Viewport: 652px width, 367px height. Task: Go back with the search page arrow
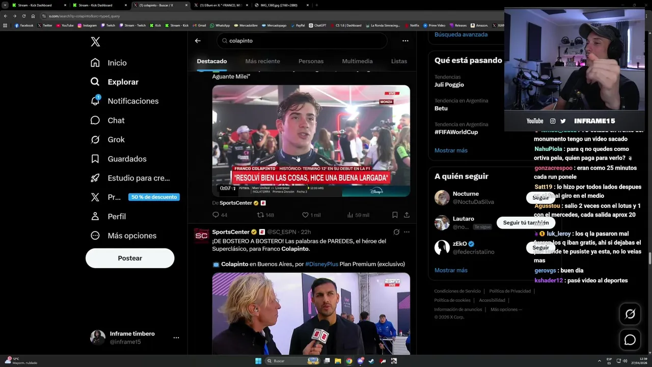[198, 41]
